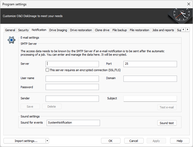Open the Sound for events field
This screenshot has height=147, width=193.
[73, 123]
